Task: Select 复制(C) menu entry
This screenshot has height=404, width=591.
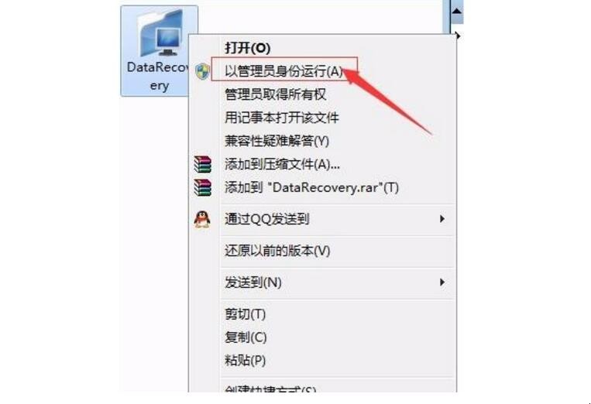Action: pyautogui.click(x=246, y=337)
